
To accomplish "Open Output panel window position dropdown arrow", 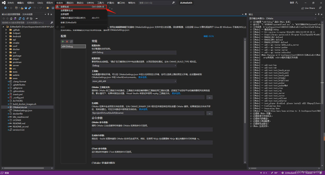I will click(x=316, y=14).
